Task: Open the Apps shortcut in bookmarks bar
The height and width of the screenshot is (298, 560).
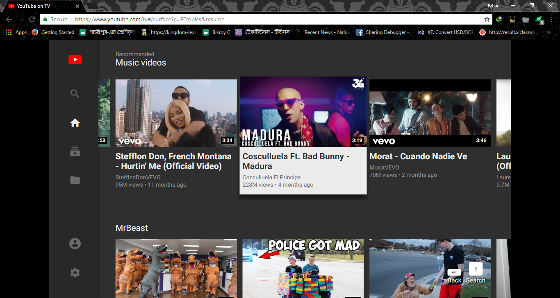Action: pyautogui.click(x=16, y=32)
